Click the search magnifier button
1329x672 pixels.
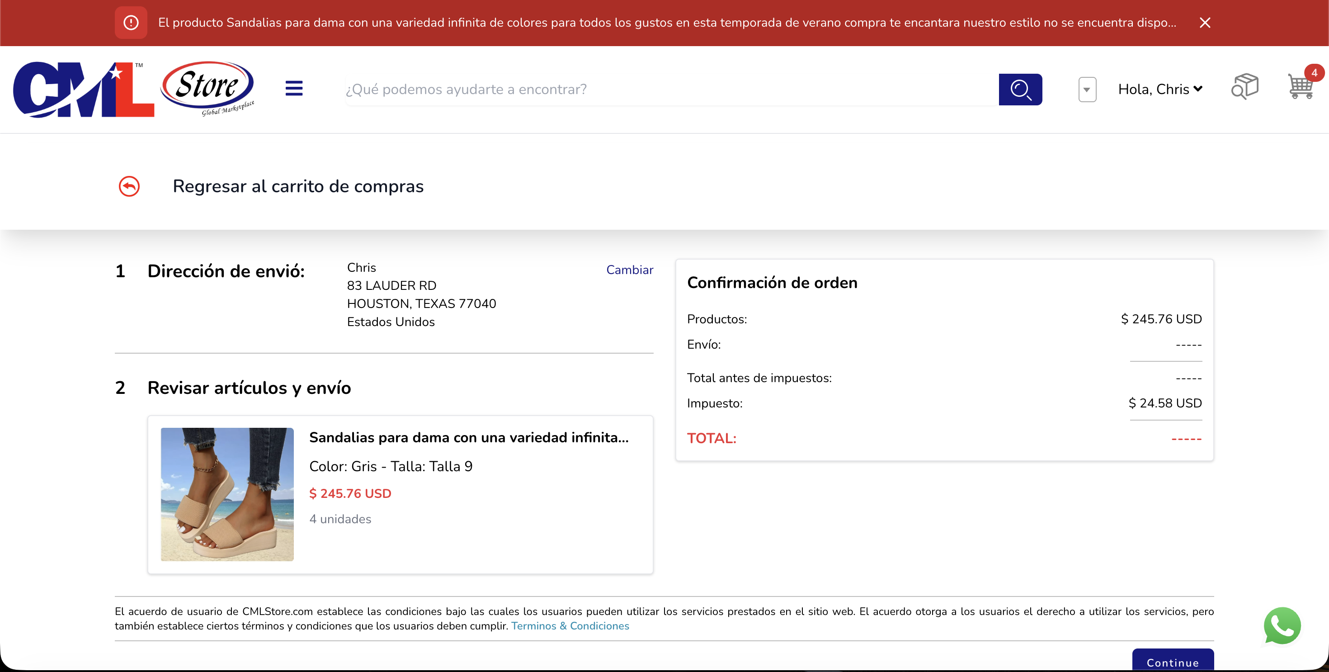[x=1020, y=89]
